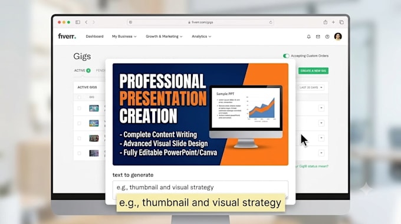Expand the My Business menu
This screenshot has width=401, height=224.
point(124,37)
